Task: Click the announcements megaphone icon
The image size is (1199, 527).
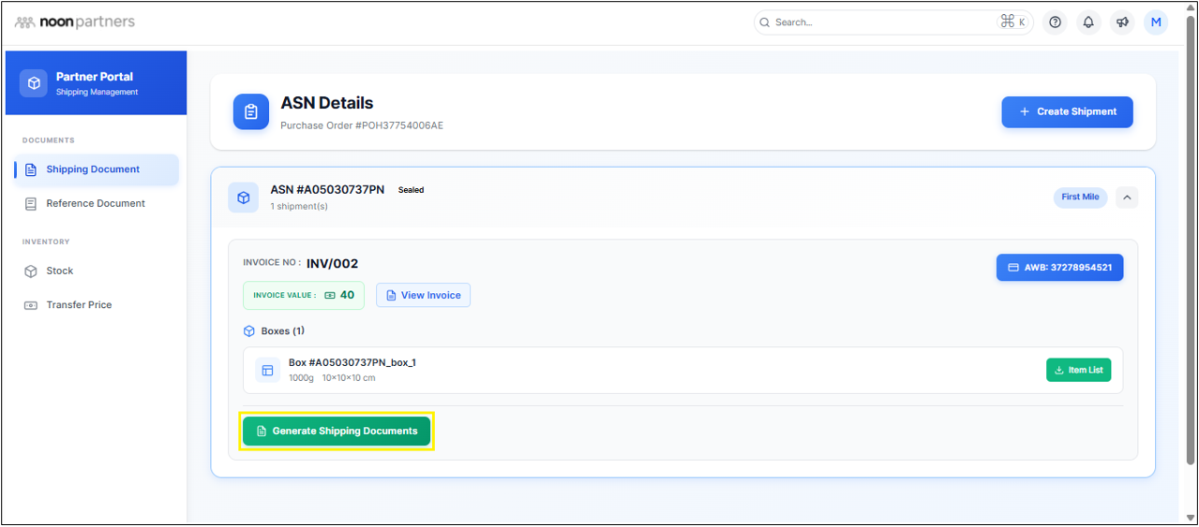Action: coord(1122,22)
